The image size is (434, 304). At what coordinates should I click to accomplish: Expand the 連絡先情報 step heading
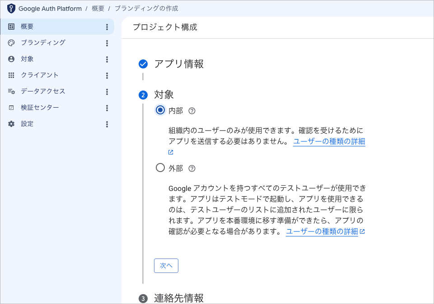point(179,298)
